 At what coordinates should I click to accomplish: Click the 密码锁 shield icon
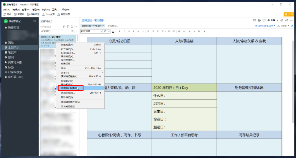coord(15,14)
